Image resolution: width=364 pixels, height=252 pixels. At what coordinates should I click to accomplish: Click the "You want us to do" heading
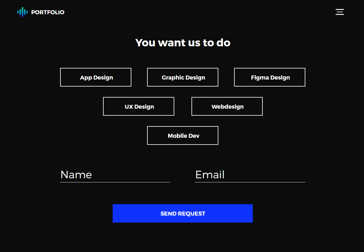tap(183, 43)
